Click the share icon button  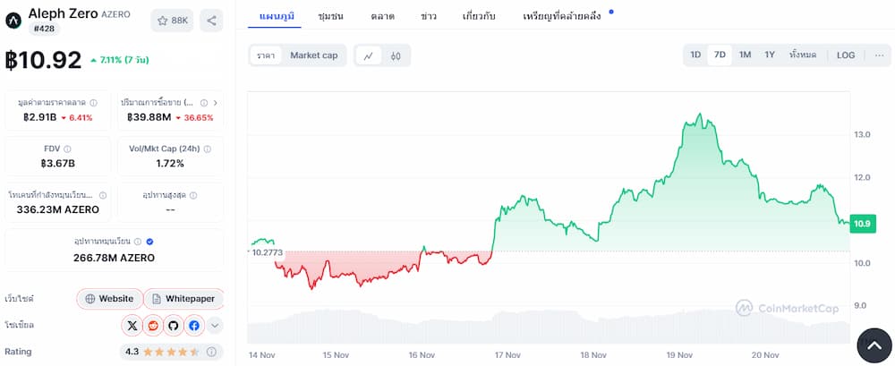(x=211, y=21)
